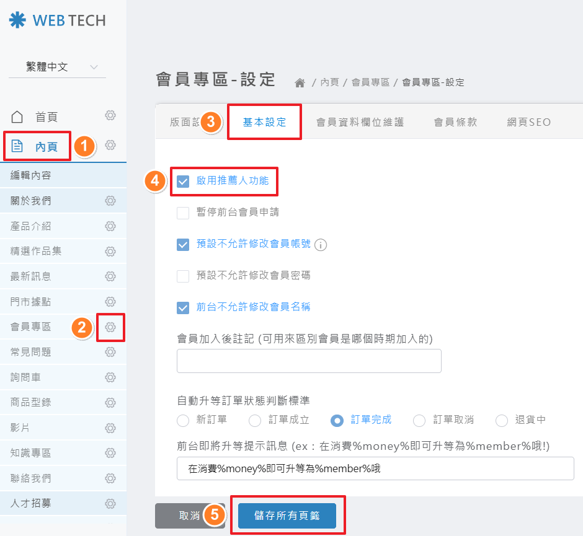Toggle the 啟用推薦人功能 checkbox
Image resolution: width=583 pixels, height=536 pixels.
pyautogui.click(x=183, y=182)
